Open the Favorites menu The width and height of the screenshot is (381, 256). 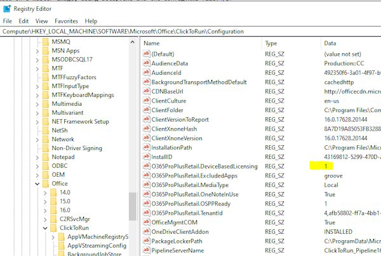66,21
